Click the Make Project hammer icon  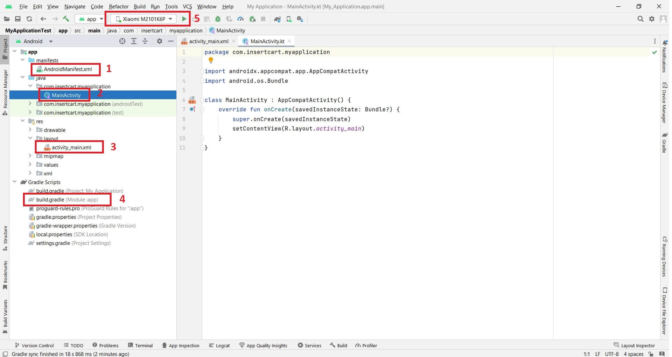pos(66,19)
